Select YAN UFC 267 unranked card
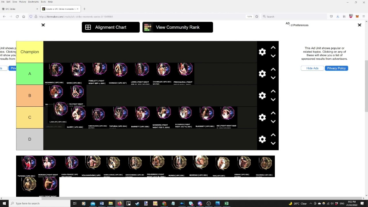This screenshot has height=207, width=368. pos(221,166)
